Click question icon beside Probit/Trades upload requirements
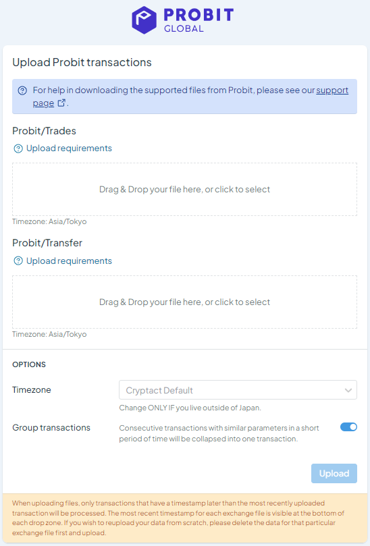Viewport: 370px width, 546px height. point(18,148)
